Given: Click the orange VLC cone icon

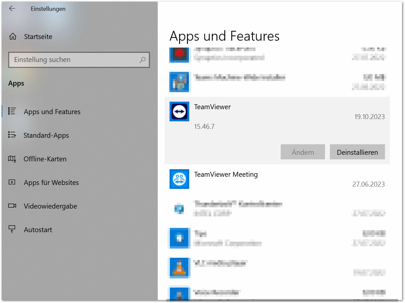Looking at the screenshot, I should pos(179,268).
